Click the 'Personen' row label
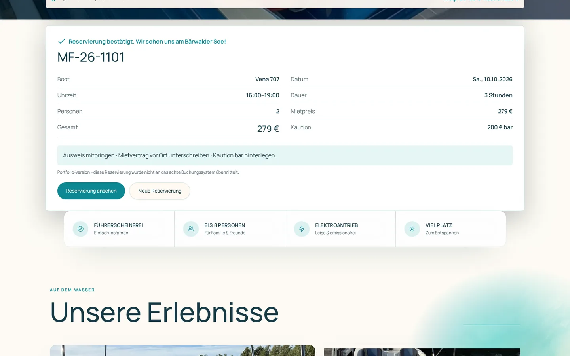Image resolution: width=570 pixels, height=356 pixels. point(70,111)
